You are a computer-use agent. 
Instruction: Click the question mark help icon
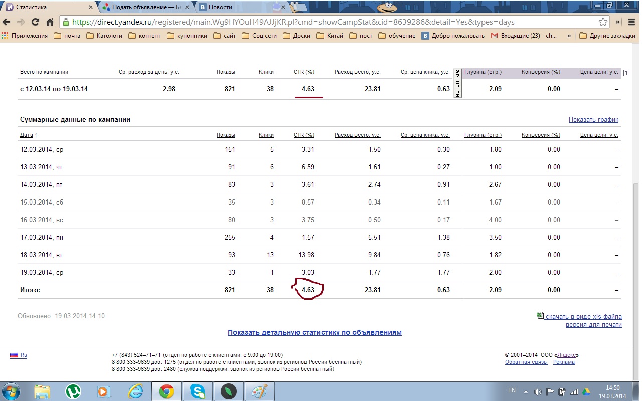[626, 73]
